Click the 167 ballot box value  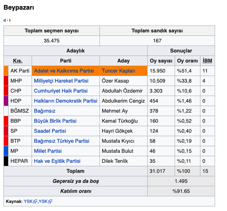(157, 41)
